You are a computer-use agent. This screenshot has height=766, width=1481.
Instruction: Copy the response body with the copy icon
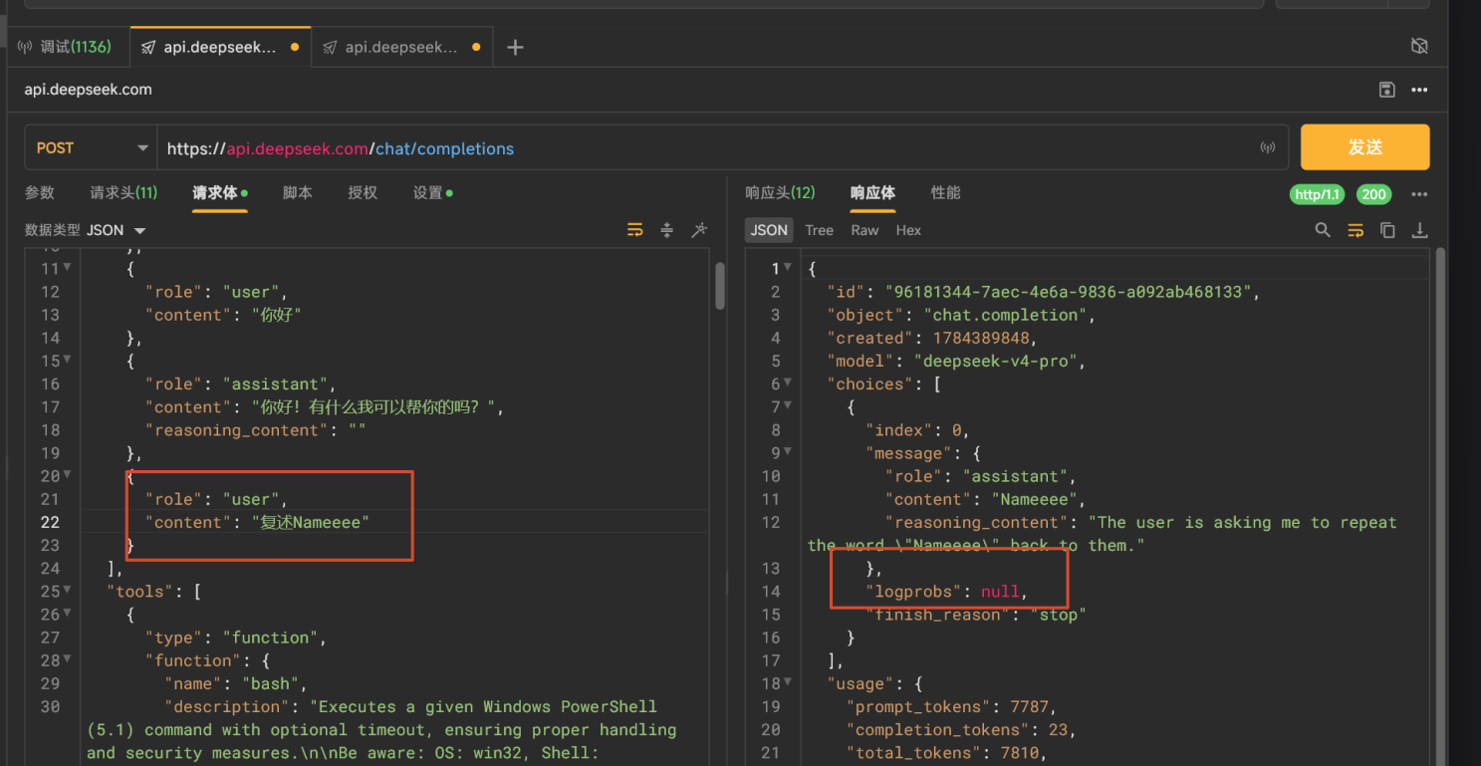[1387, 230]
